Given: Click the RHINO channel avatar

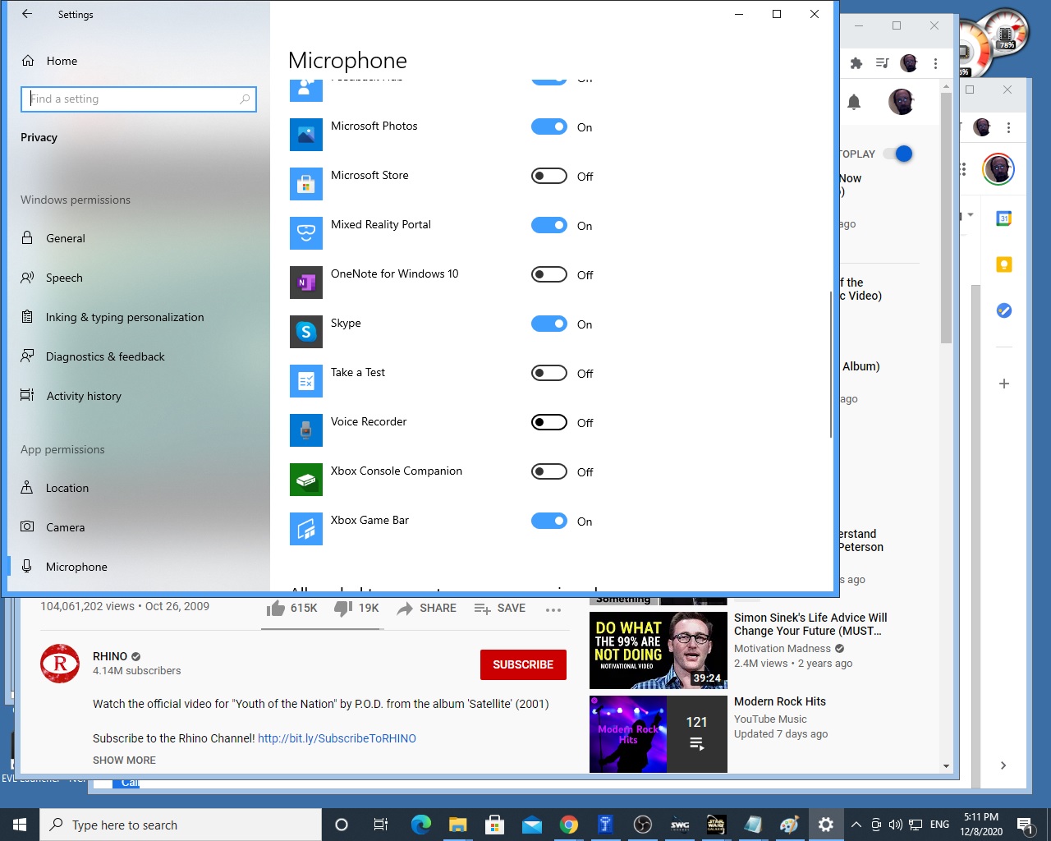Looking at the screenshot, I should (x=60, y=664).
